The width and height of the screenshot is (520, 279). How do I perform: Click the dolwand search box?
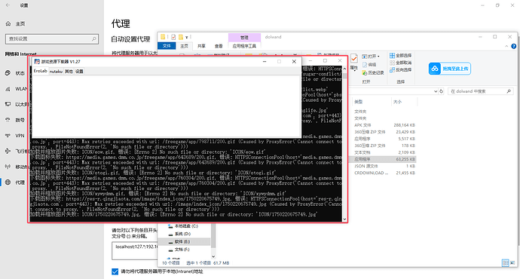click(x=480, y=91)
